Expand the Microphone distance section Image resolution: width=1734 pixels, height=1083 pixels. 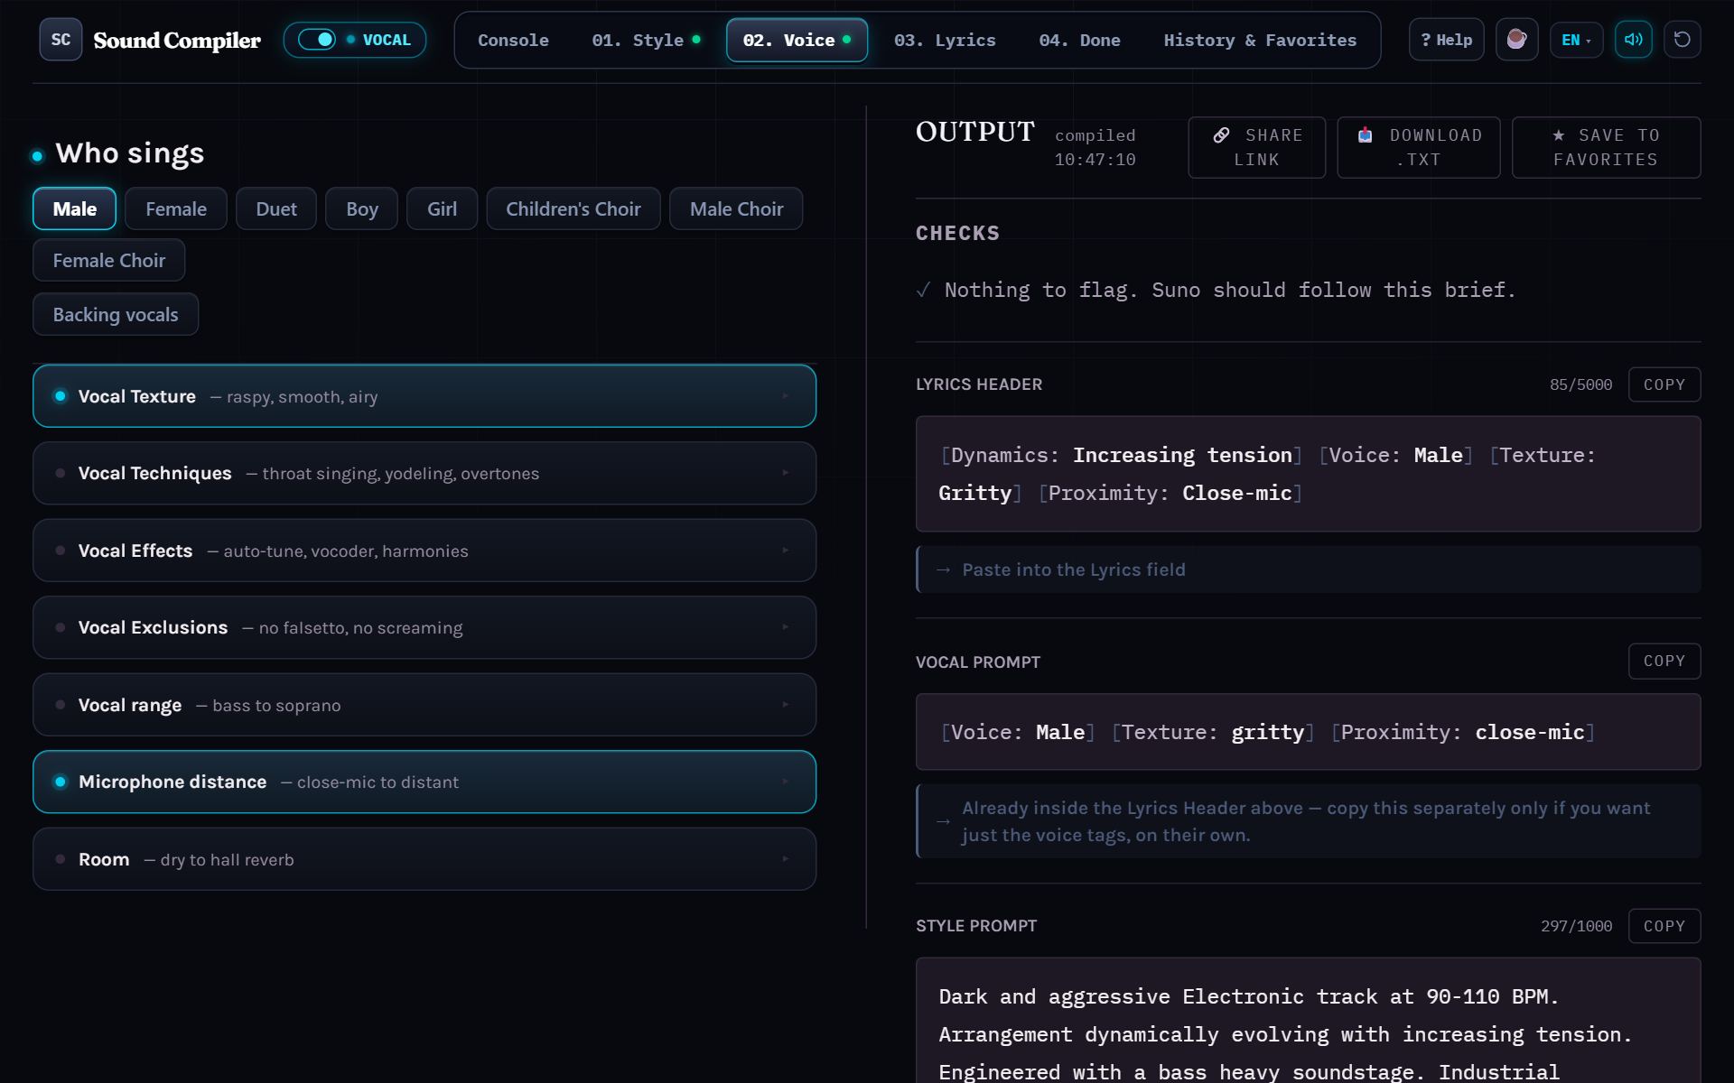pyautogui.click(x=424, y=782)
